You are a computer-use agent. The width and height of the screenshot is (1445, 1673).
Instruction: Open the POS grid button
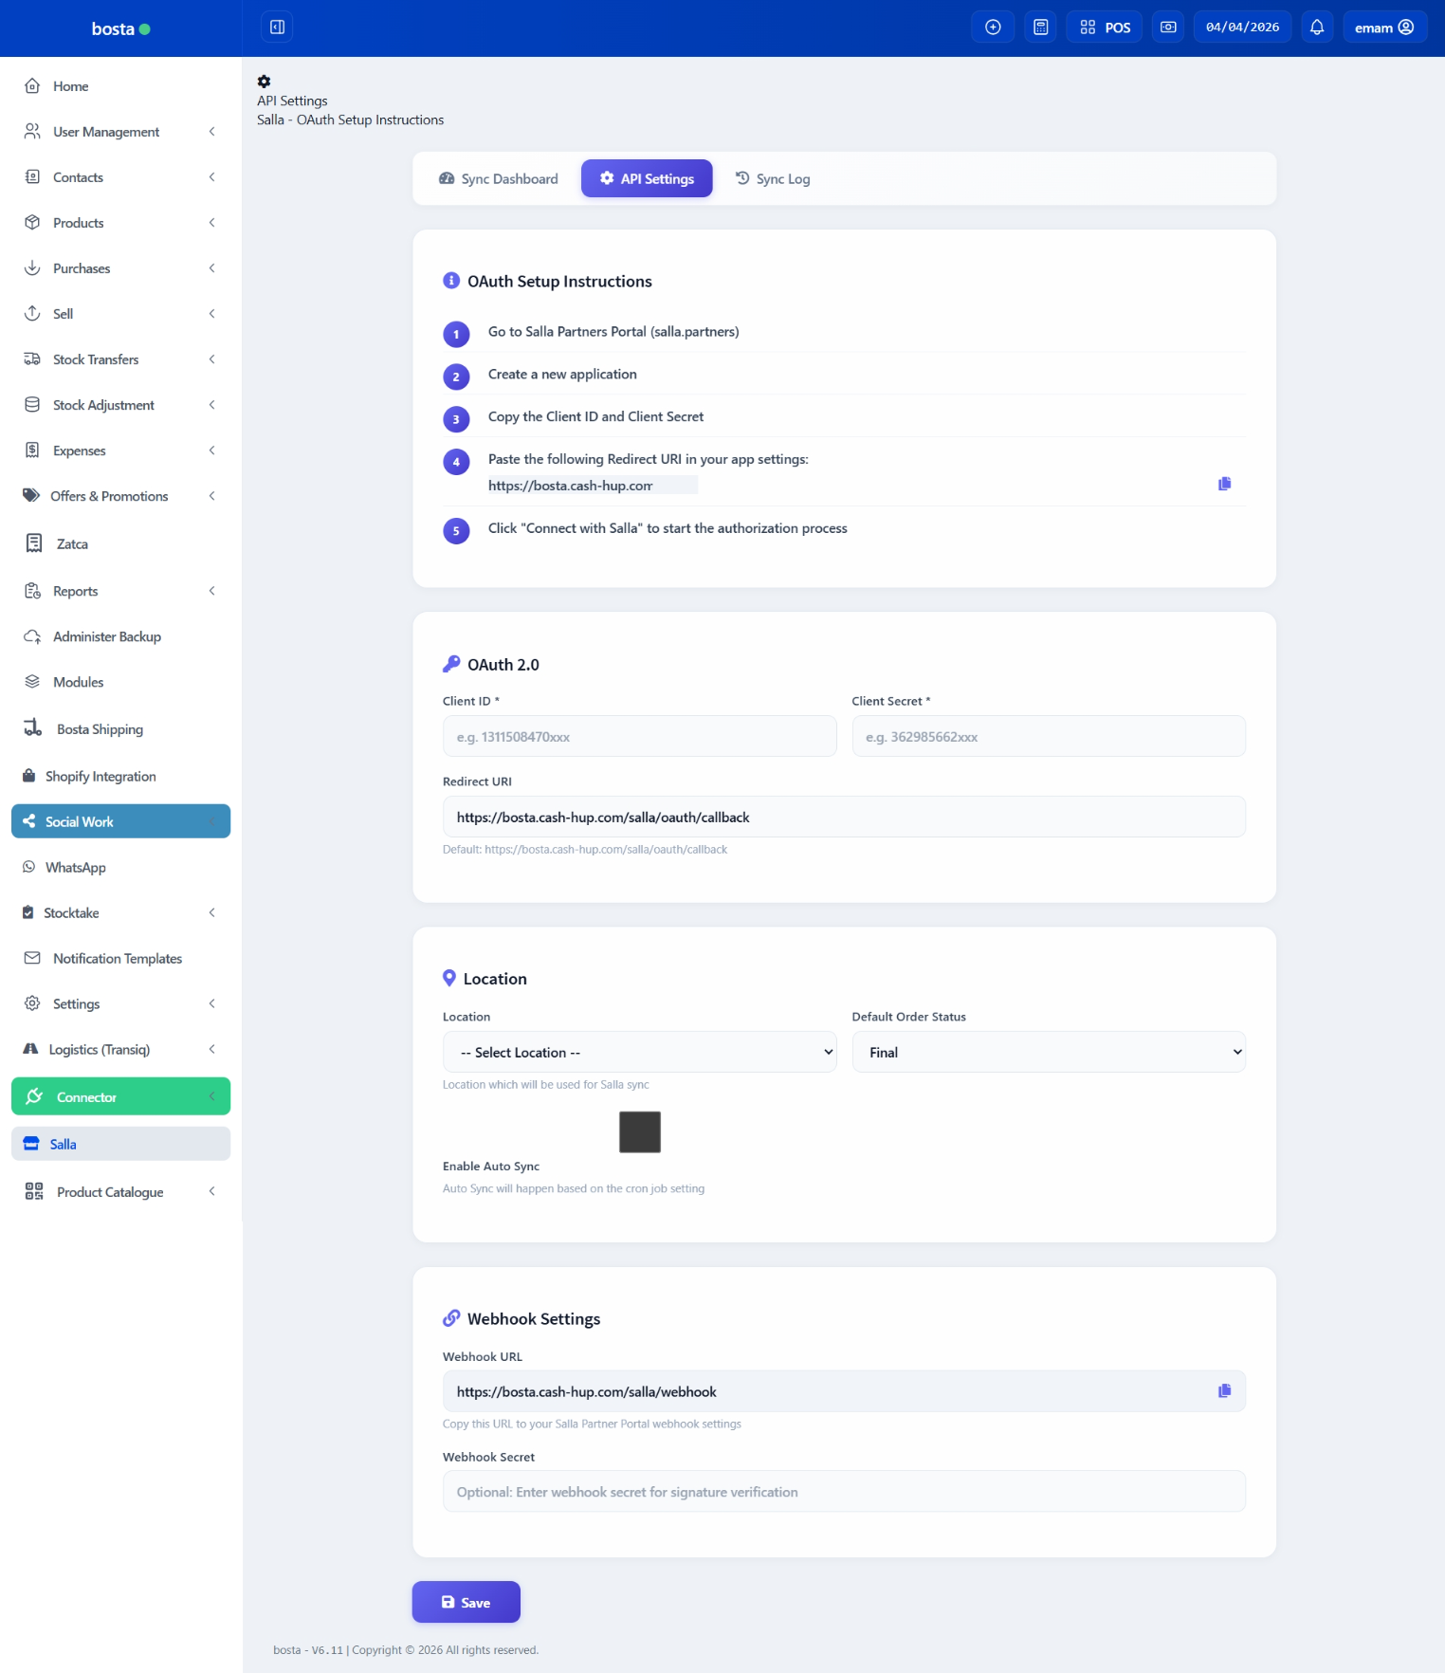tap(1105, 28)
